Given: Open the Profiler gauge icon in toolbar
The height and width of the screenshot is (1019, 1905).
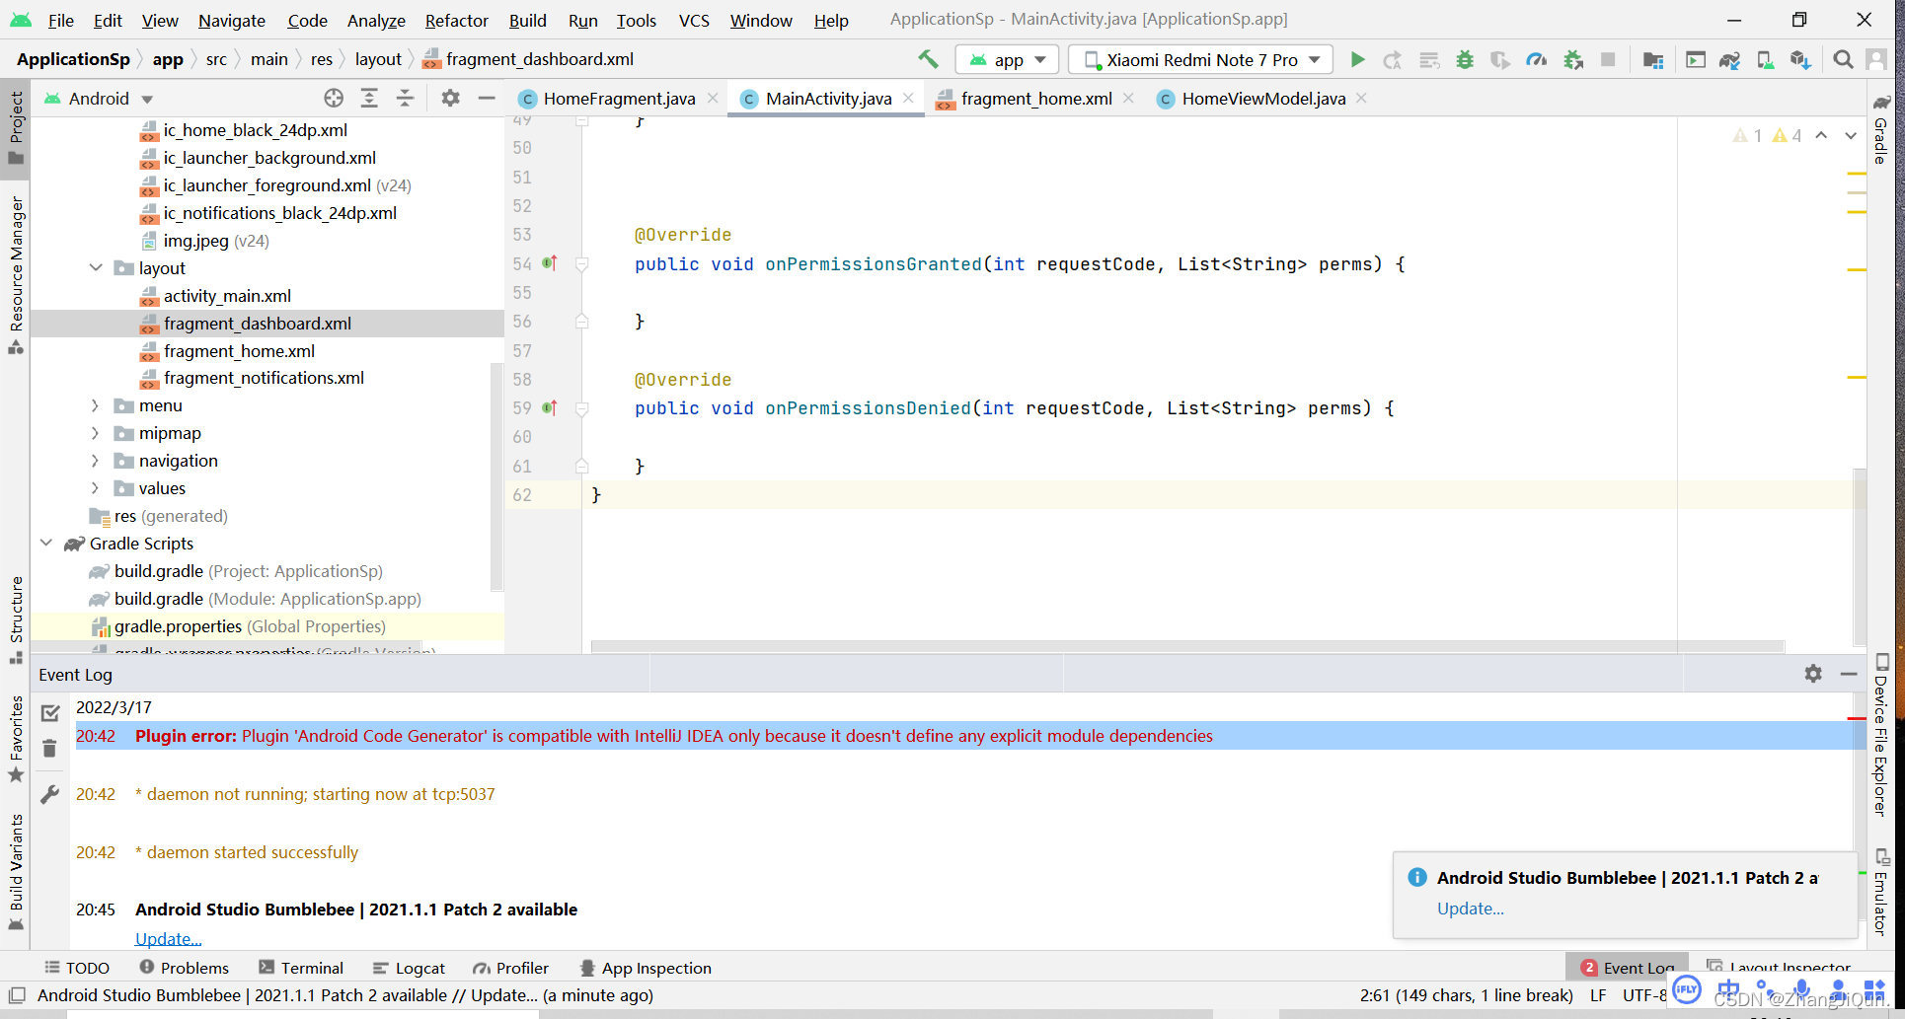Looking at the screenshot, I should point(1537,59).
